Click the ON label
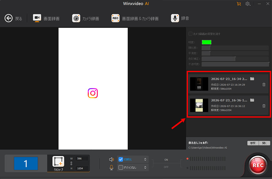Viewport: 272px width, 179px height. (166, 160)
